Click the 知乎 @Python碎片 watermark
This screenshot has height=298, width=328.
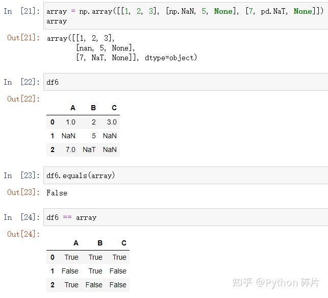pyautogui.click(x=275, y=282)
